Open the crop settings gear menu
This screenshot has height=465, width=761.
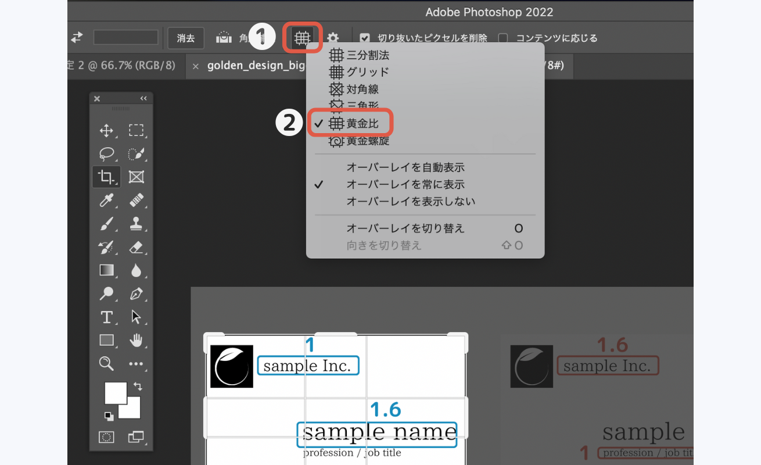click(332, 38)
